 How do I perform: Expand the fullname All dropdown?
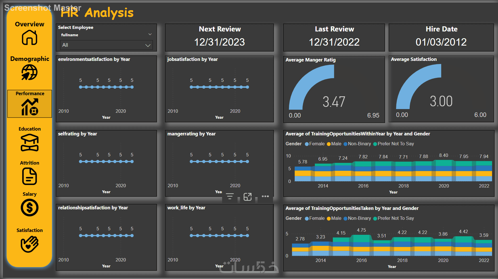click(106, 45)
